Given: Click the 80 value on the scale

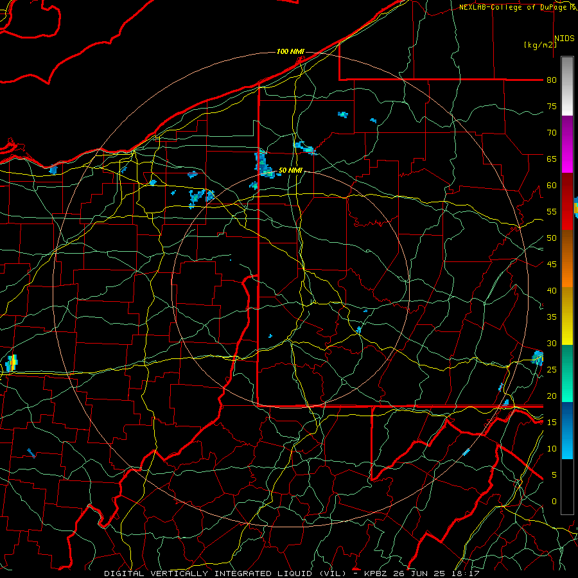Looking at the screenshot, I should pos(552,80).
